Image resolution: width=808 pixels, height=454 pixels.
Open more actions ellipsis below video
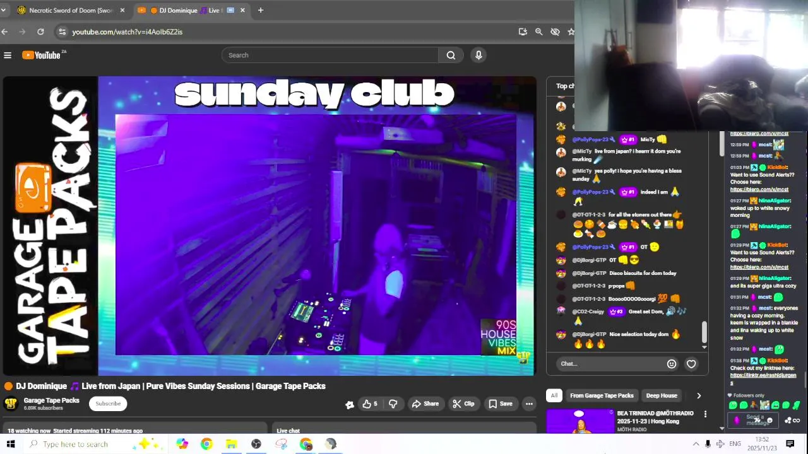point(529,404)
